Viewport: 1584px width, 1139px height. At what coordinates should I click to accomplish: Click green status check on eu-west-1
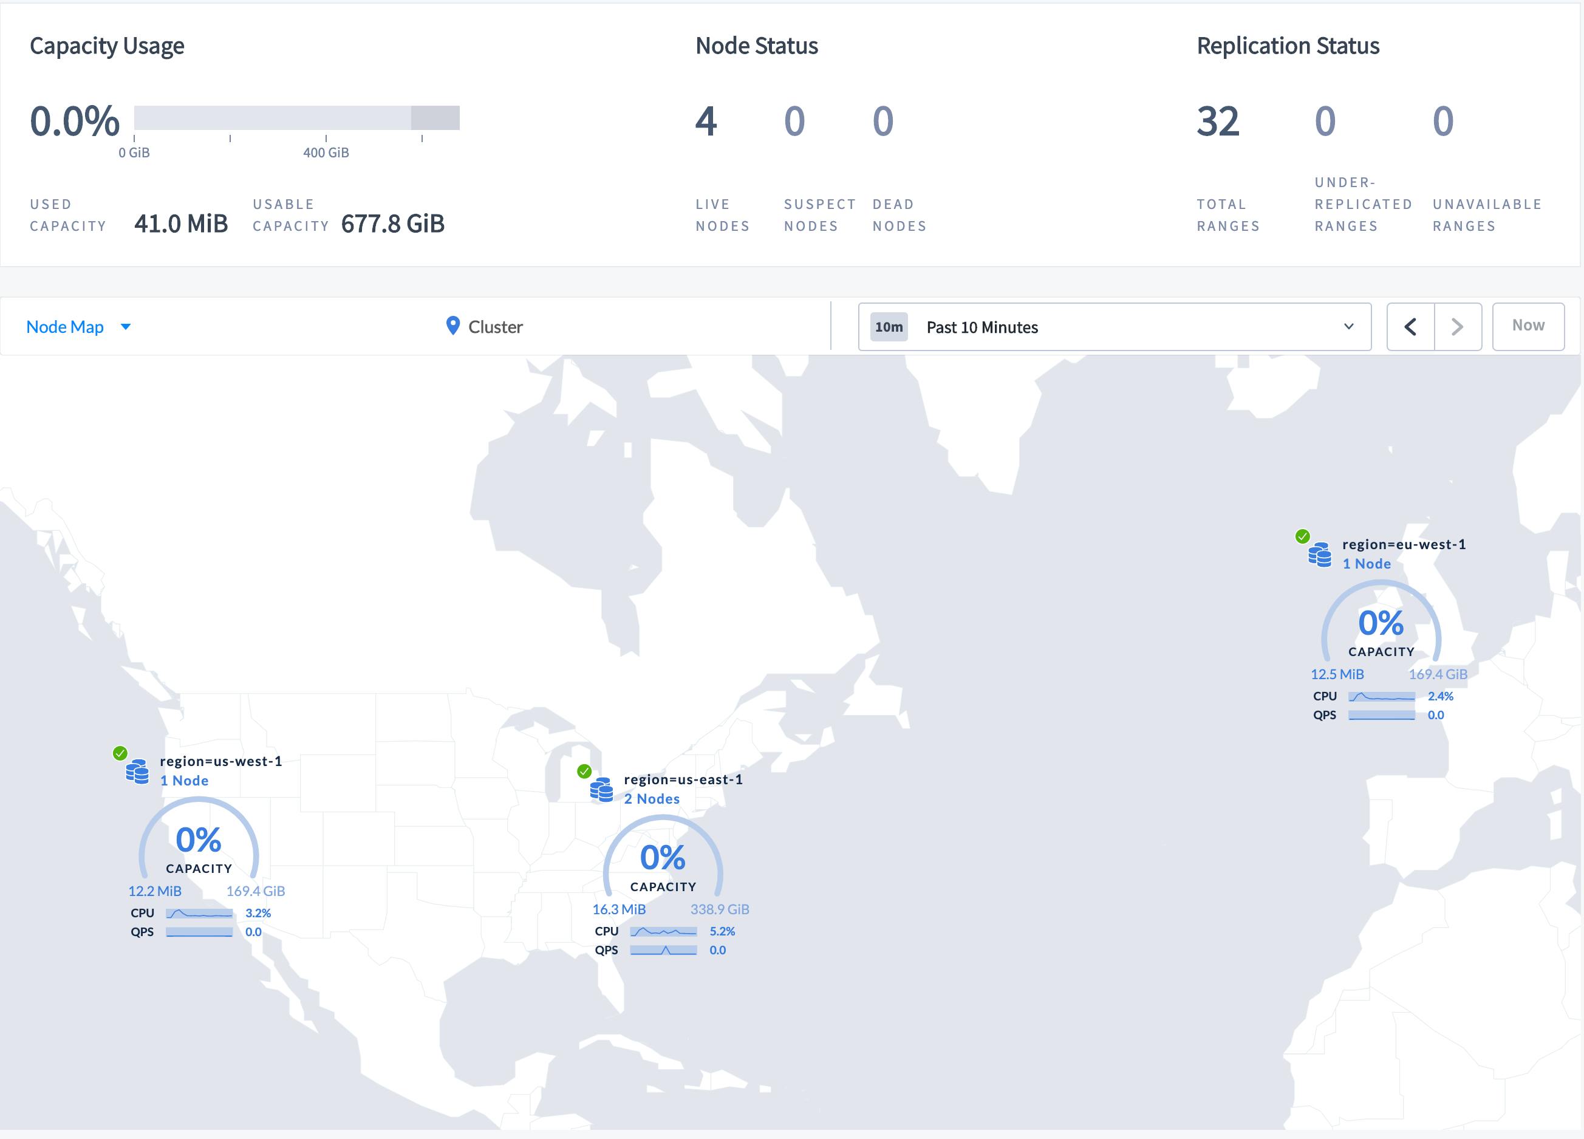(x=1303, y=536)
